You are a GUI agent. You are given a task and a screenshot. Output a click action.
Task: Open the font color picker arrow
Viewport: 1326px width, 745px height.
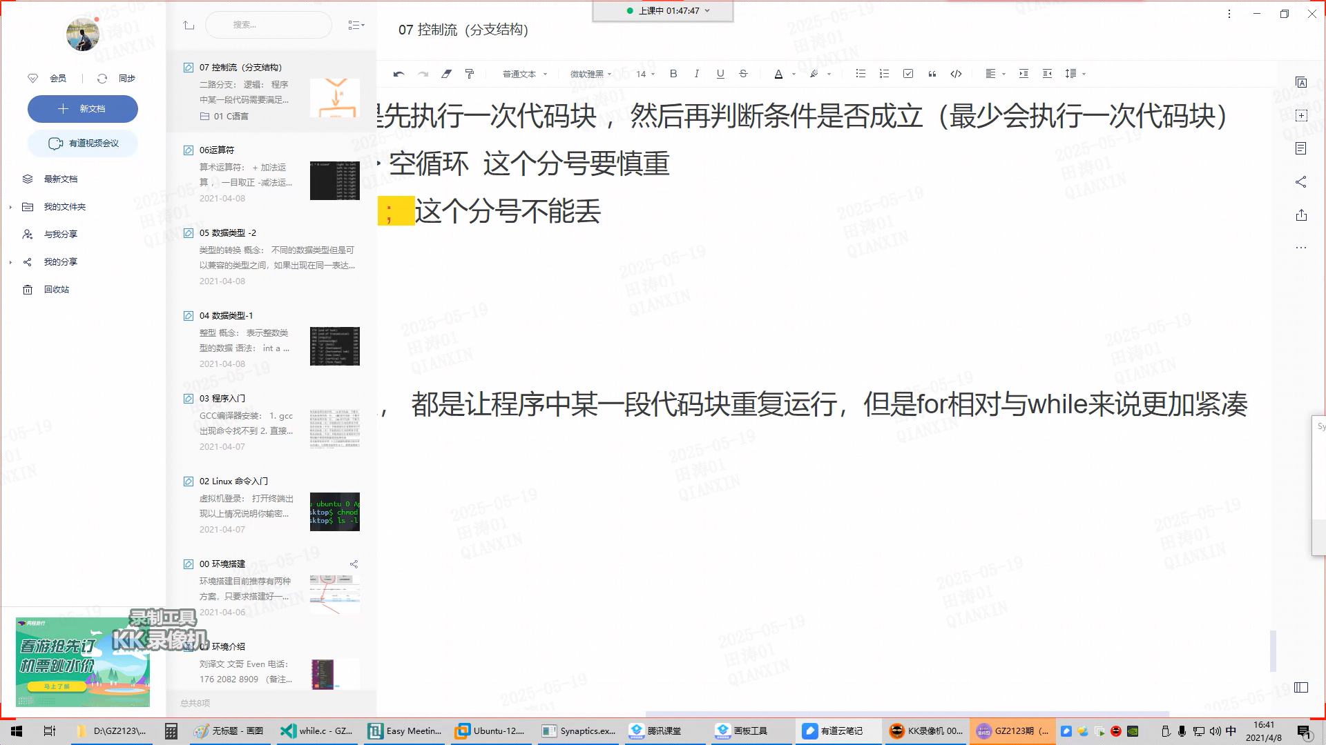point(794,74)
